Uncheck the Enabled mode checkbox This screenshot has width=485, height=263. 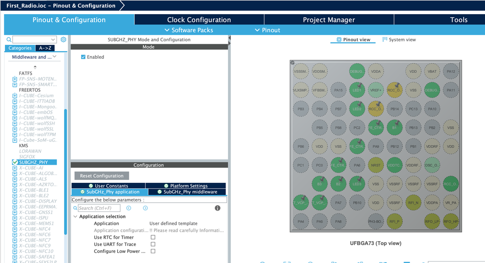(83, 57)
